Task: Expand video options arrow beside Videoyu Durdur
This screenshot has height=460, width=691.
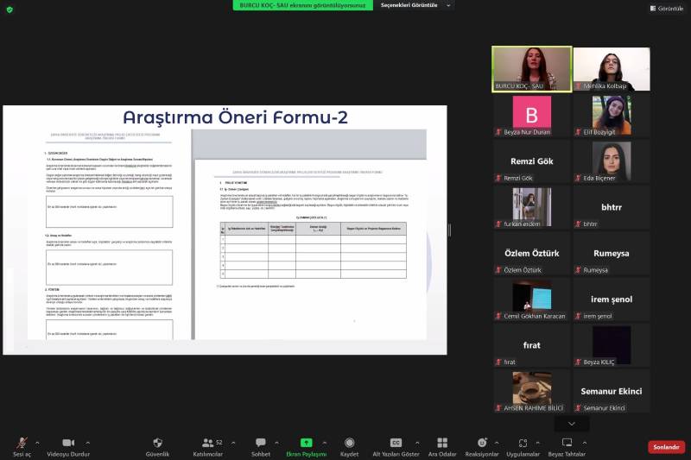Action: [x=87, y=443]
